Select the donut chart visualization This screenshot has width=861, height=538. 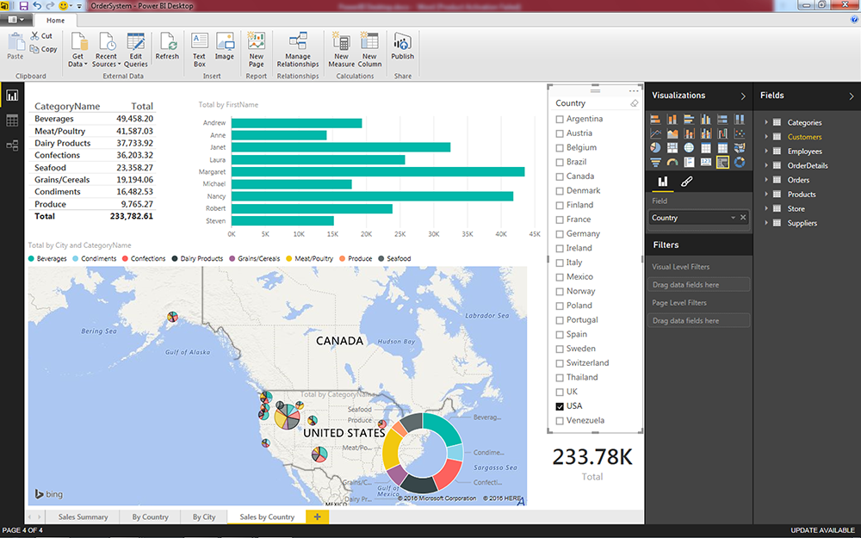(x=740, y=162)
